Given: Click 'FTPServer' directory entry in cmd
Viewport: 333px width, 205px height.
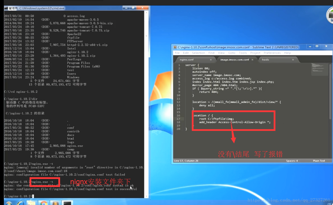Looking at the screenshot, I should coord(75,41).
